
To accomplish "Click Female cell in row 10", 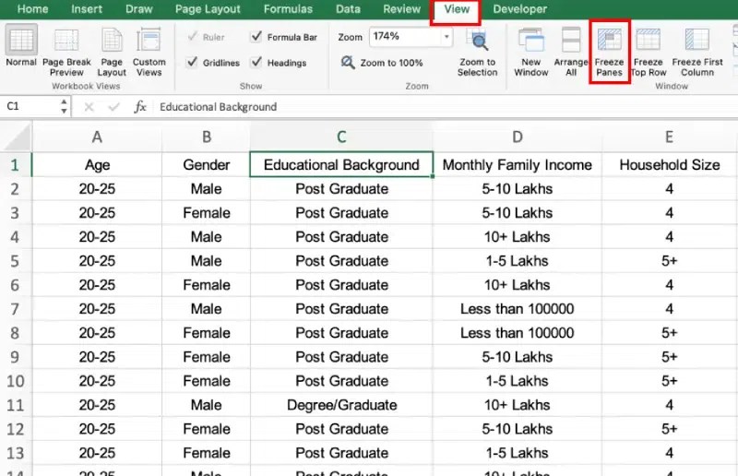I will [206, 381].
